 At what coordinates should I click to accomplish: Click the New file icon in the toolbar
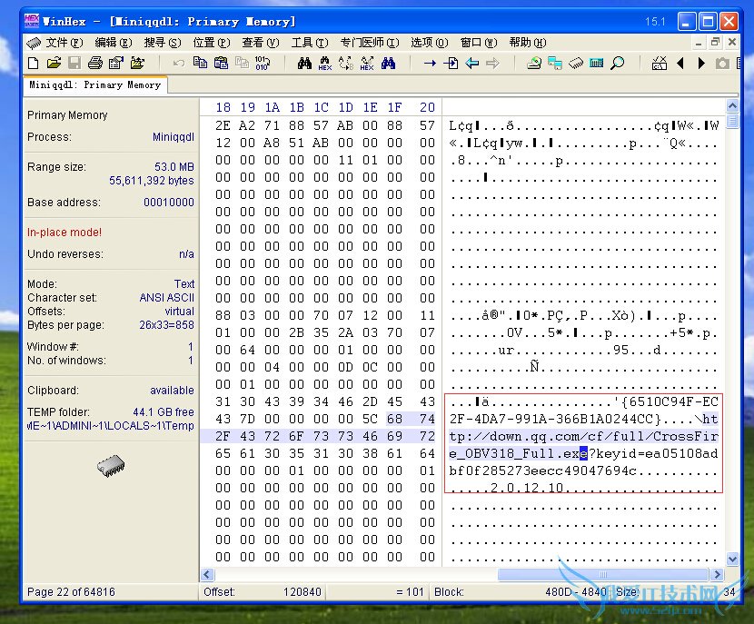tap(34, 63)
